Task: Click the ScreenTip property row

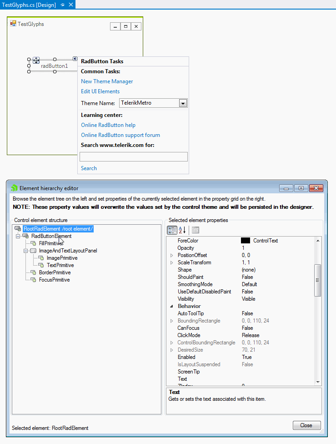Action: [241, 372]
